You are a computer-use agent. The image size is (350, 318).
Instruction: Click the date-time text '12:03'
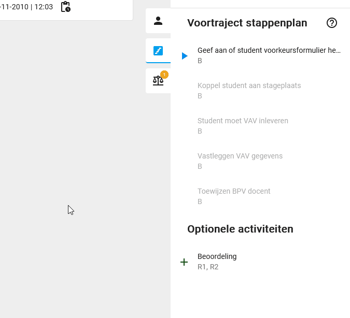[x=44, y=7]
